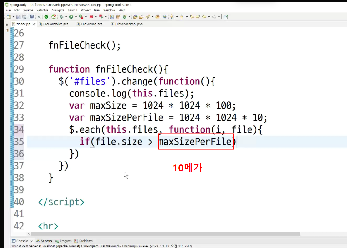This screenshot has width=347, height=248.
Task: Click the Relaunch icon with red badge
Action: coord(54,16)
